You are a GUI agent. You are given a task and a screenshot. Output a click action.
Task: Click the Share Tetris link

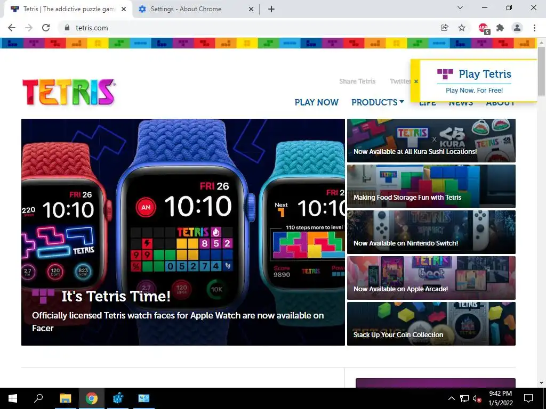357,81
